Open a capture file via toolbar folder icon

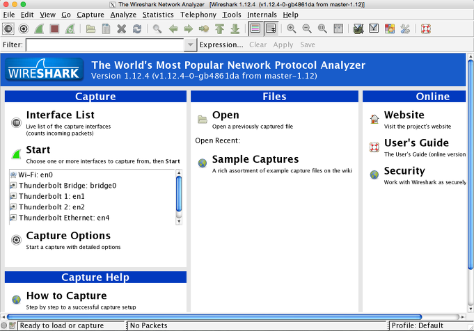click(x=90, y=29)
